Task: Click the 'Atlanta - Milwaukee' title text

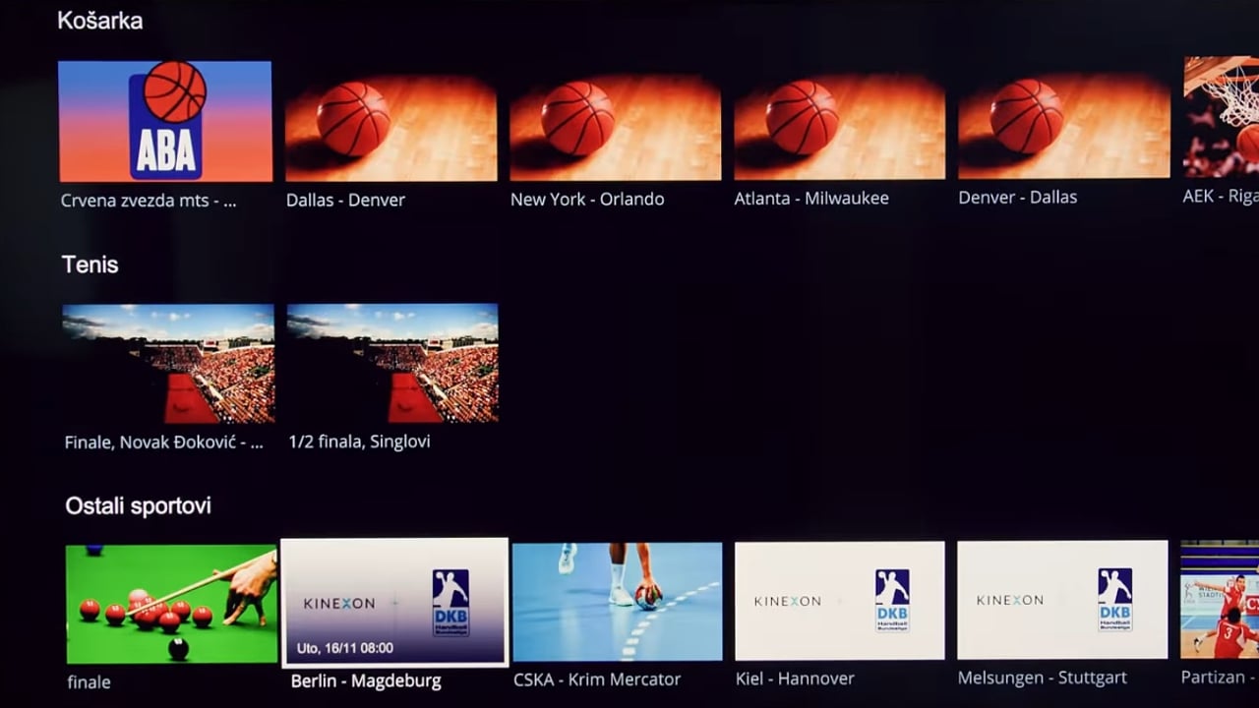Action: [811, 198]
